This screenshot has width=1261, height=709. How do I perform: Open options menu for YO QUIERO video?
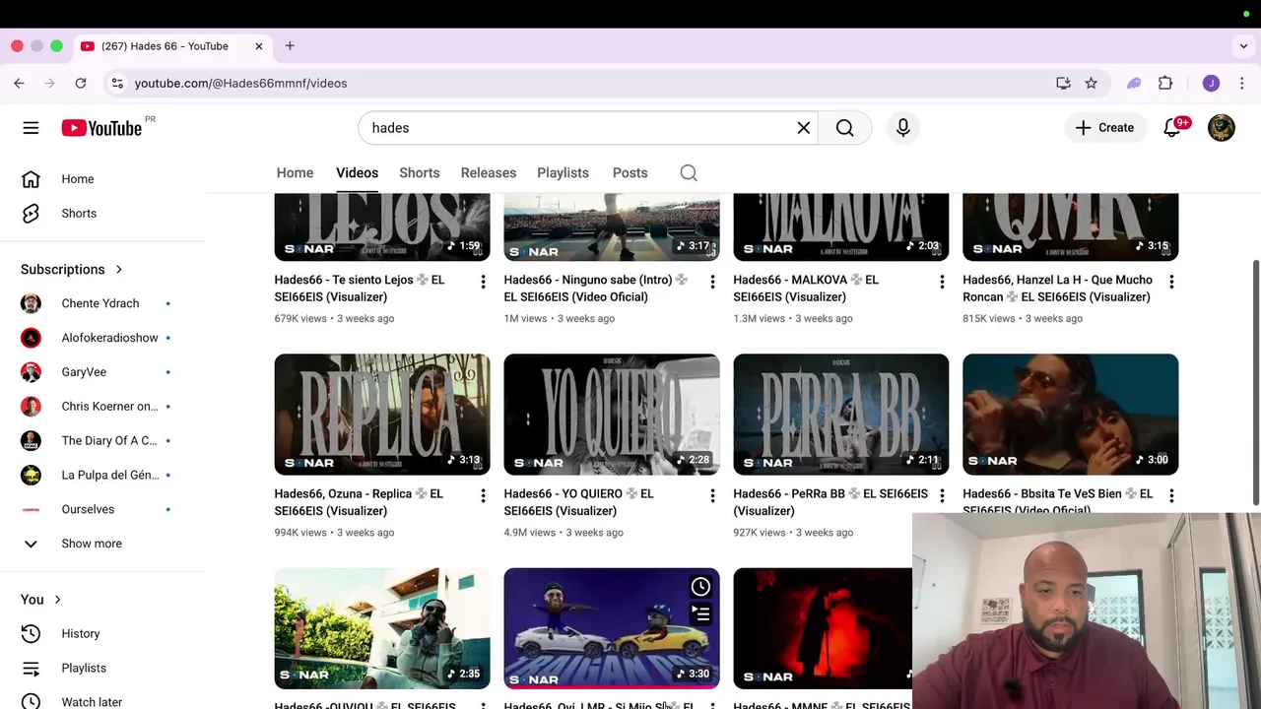tap(712, 495)
